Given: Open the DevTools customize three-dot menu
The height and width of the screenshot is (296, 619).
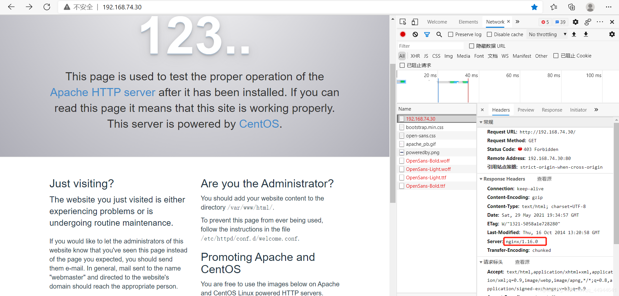Looking at the screenshot, I should pyautogui.click(x=600, y=22).
